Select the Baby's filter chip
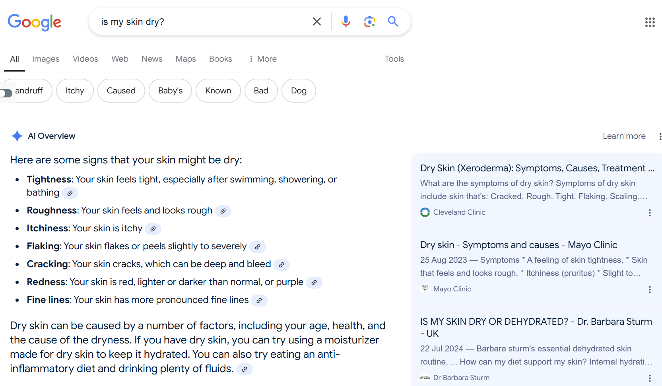The height and width of the screenshot is (386, 662). 170,91
